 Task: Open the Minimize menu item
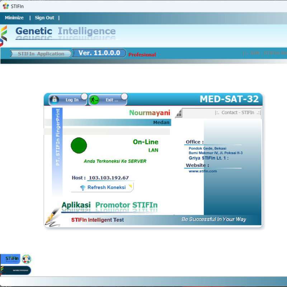[x=14, y=18]
